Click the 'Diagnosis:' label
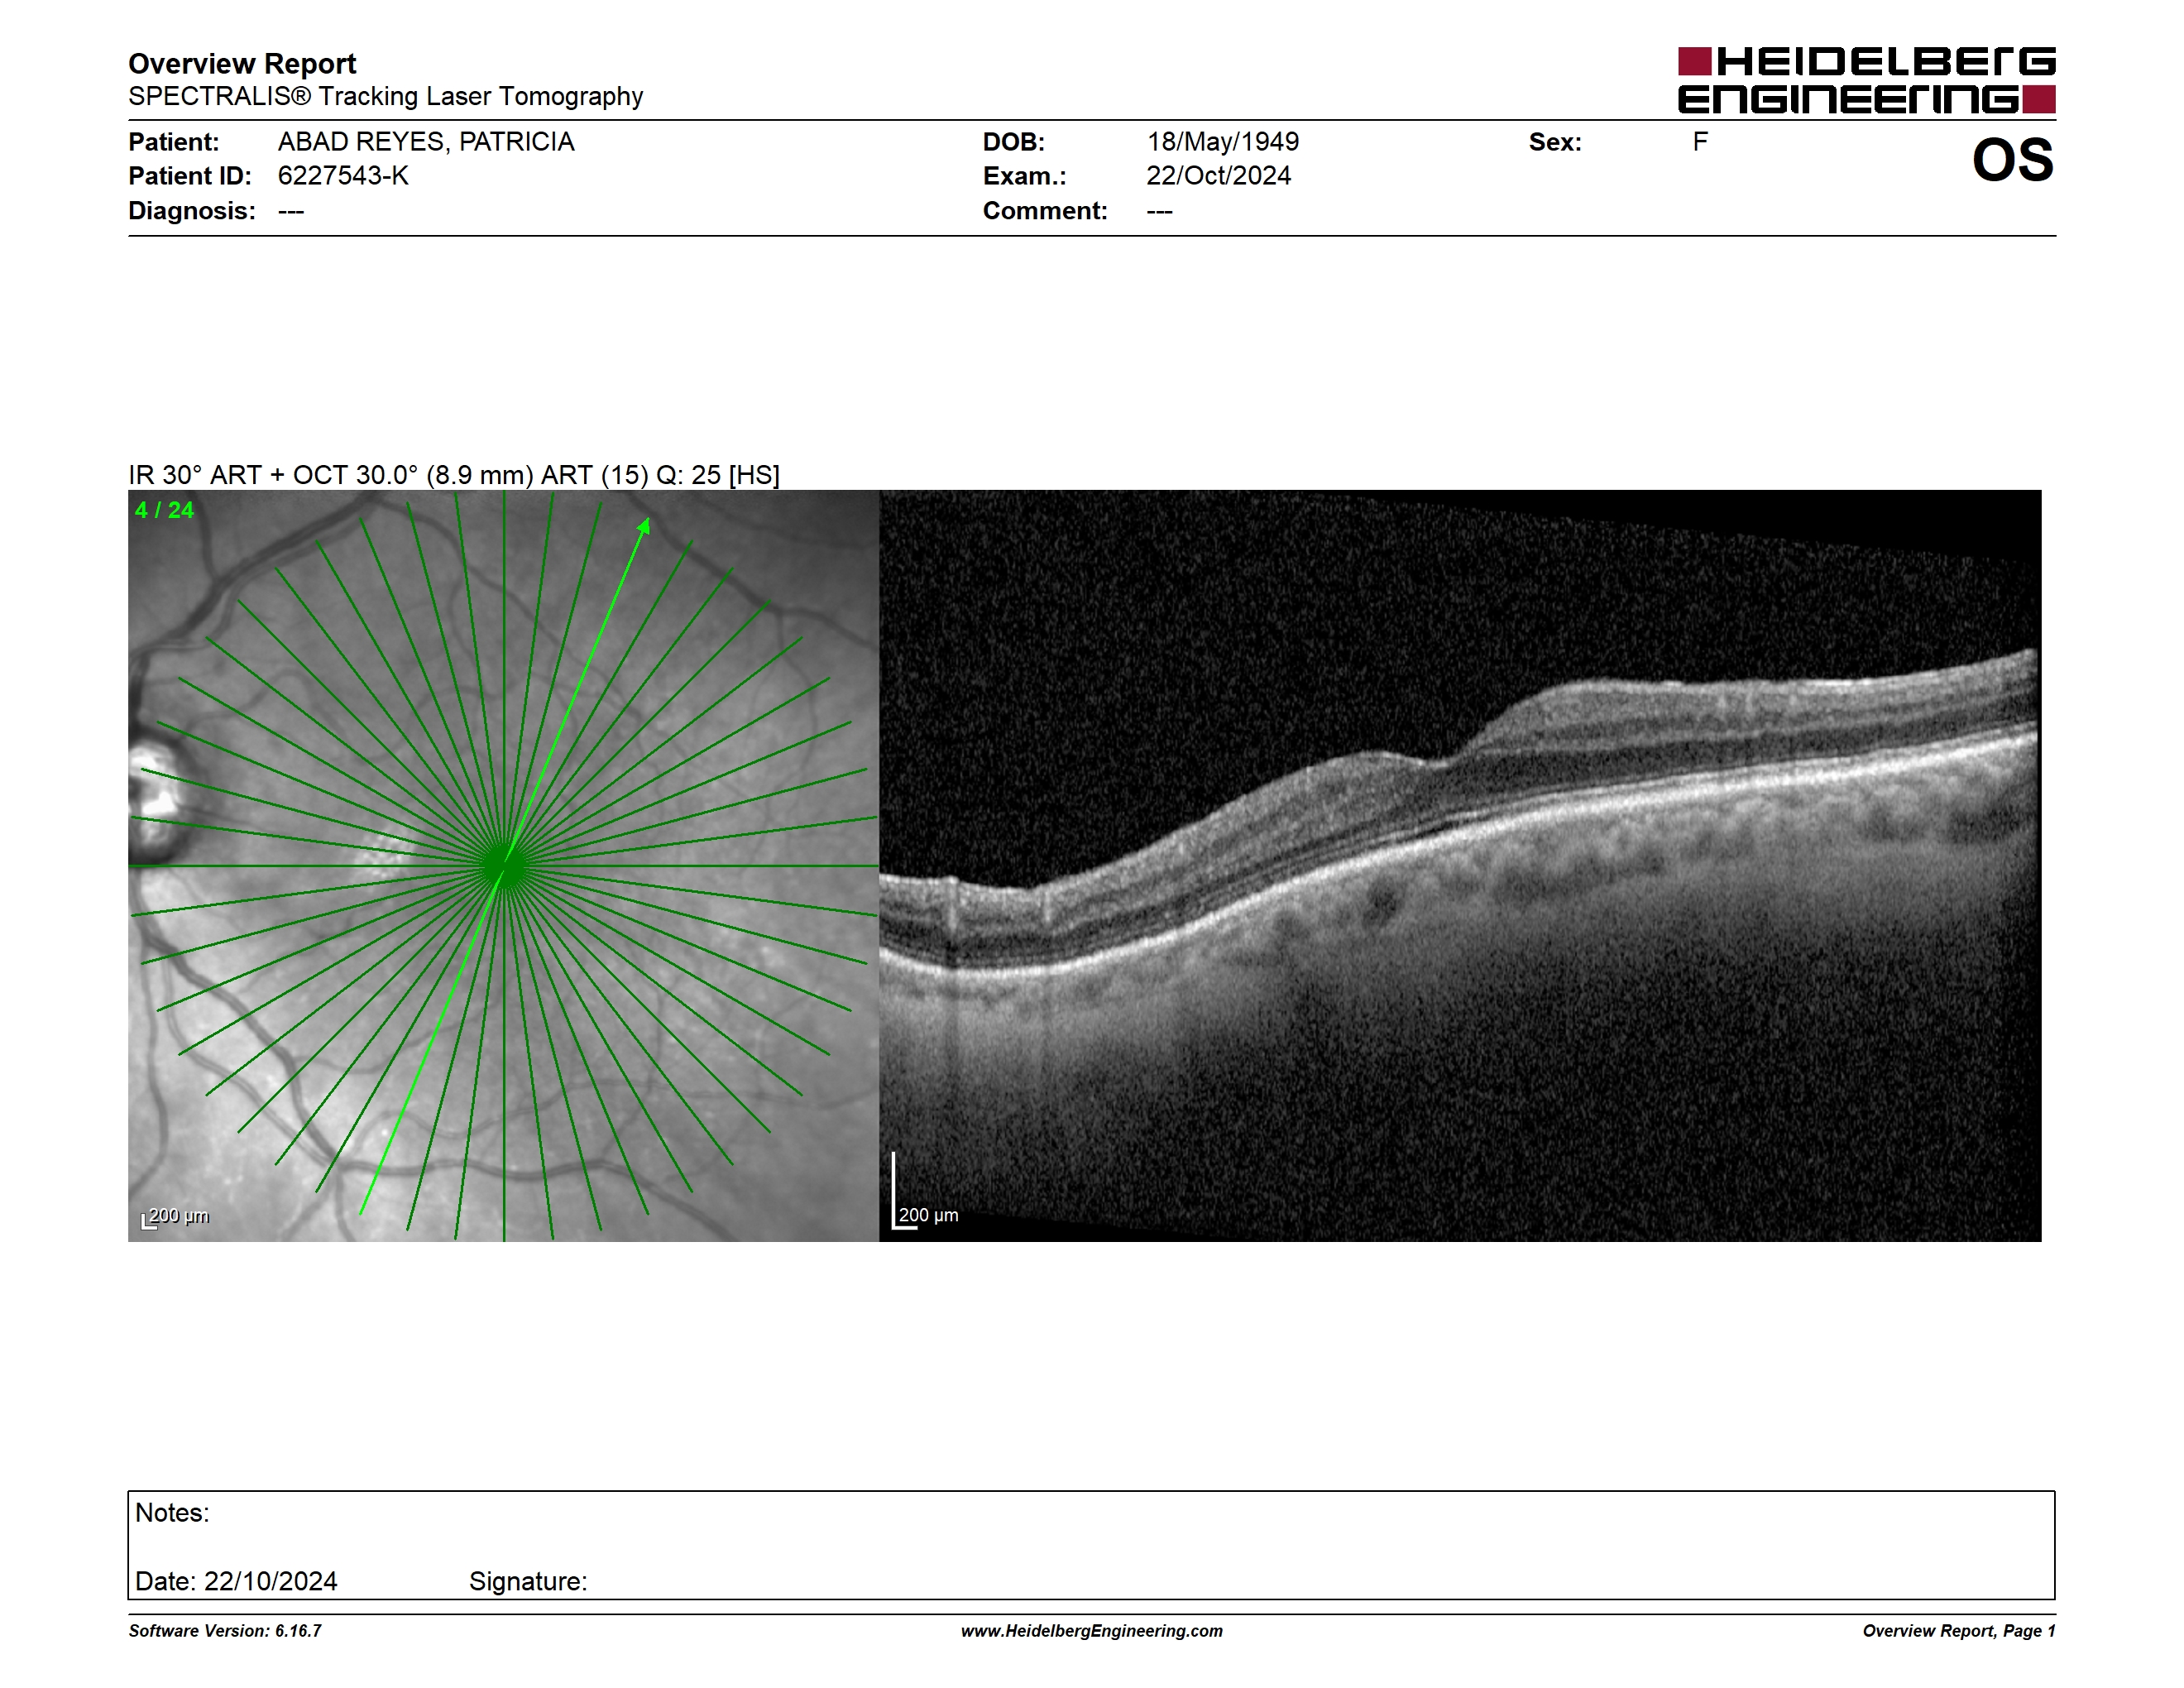Viewport: 2184px width, 1688px height. [192, 211]
